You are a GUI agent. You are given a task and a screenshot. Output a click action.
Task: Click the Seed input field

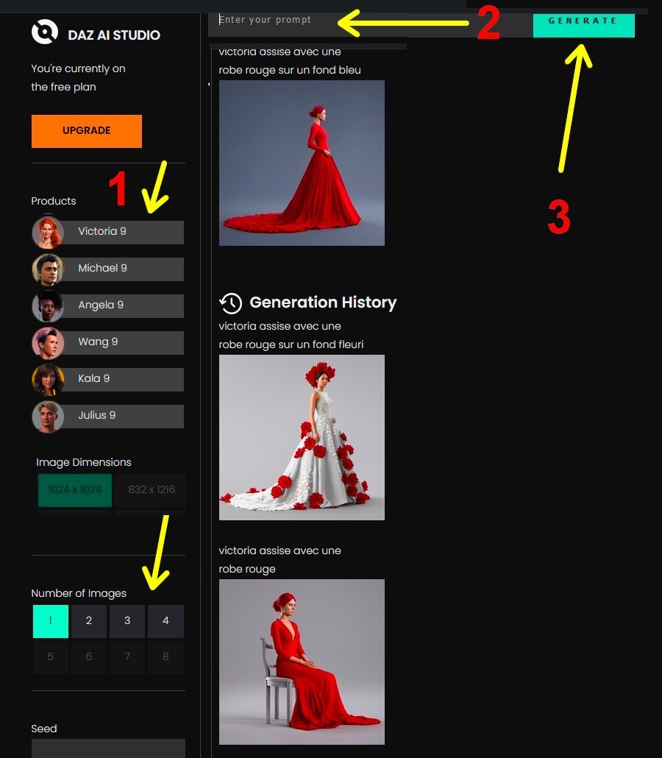pyautogui.click(x=108, y=748)
